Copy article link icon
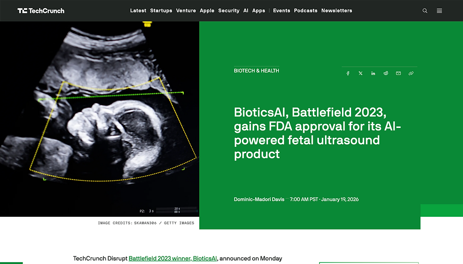This screenshot has width=463, height=264. point(411,73)
